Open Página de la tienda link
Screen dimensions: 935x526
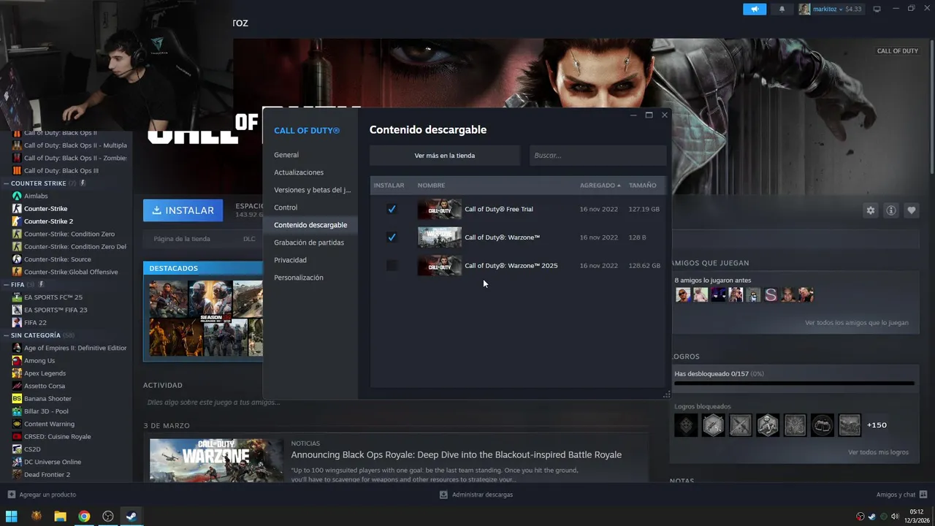(x=182, y=239)
